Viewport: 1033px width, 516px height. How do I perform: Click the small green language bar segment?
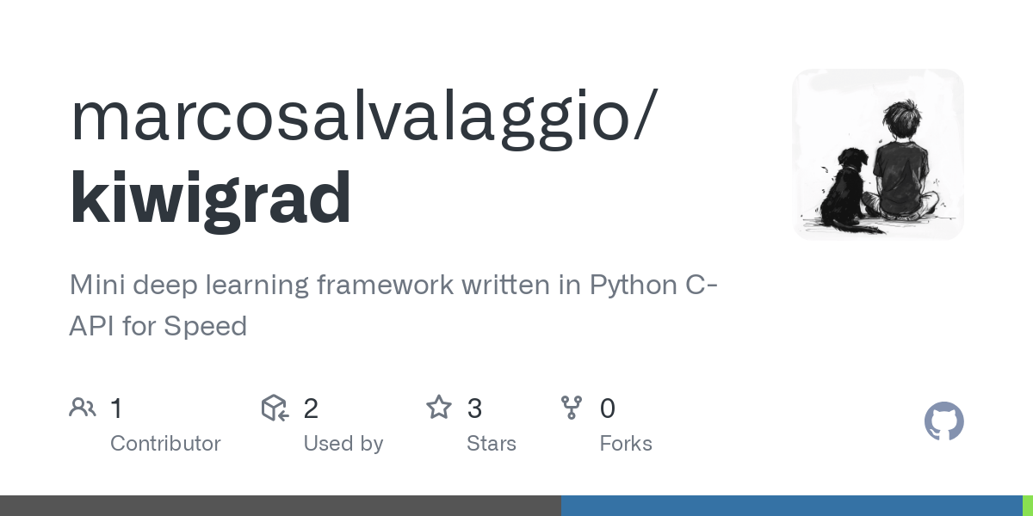point(1027,506)
